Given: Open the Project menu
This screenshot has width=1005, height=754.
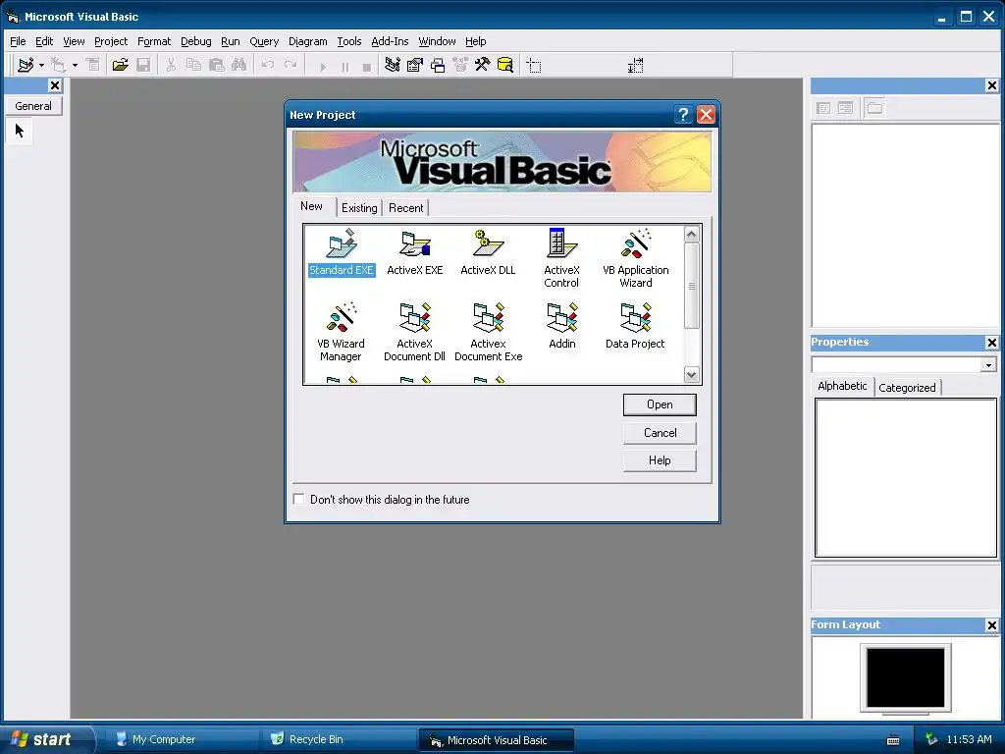Looking at the screenshot, I should coord(111,41).
